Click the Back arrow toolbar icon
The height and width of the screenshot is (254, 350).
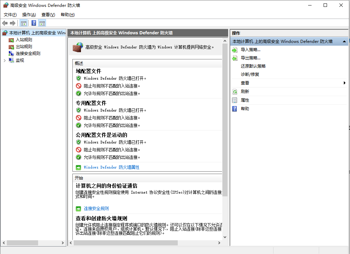tap(5, 23)
